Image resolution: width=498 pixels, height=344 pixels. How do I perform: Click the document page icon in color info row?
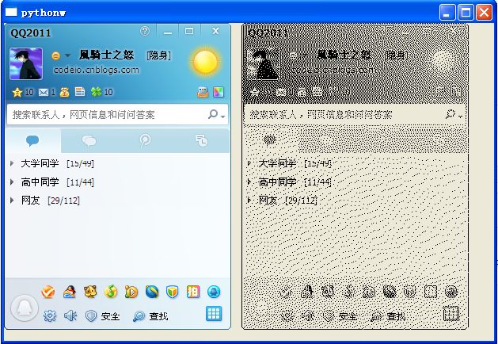point(80,92)
